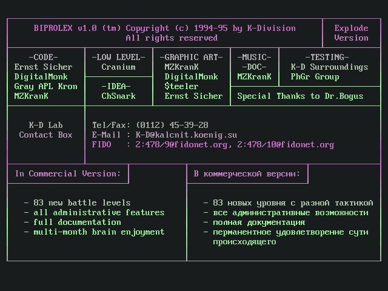388x291 pixels.
Task: Click the Special Thanks to Dr.Bogus line
Action: click(300, 96)
